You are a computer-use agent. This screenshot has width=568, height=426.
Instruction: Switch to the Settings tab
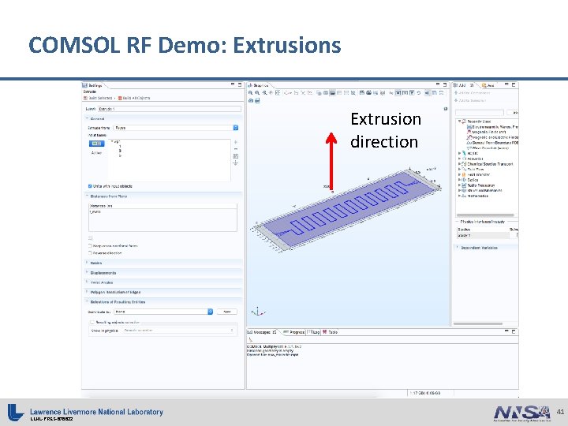click(x=93, y=85)
